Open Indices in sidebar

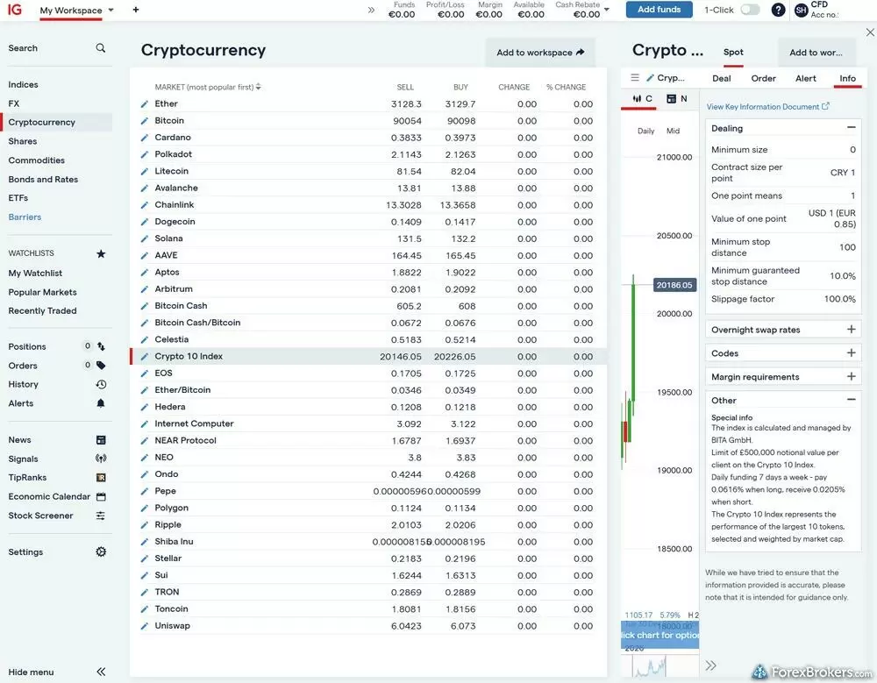pos(23,84)
